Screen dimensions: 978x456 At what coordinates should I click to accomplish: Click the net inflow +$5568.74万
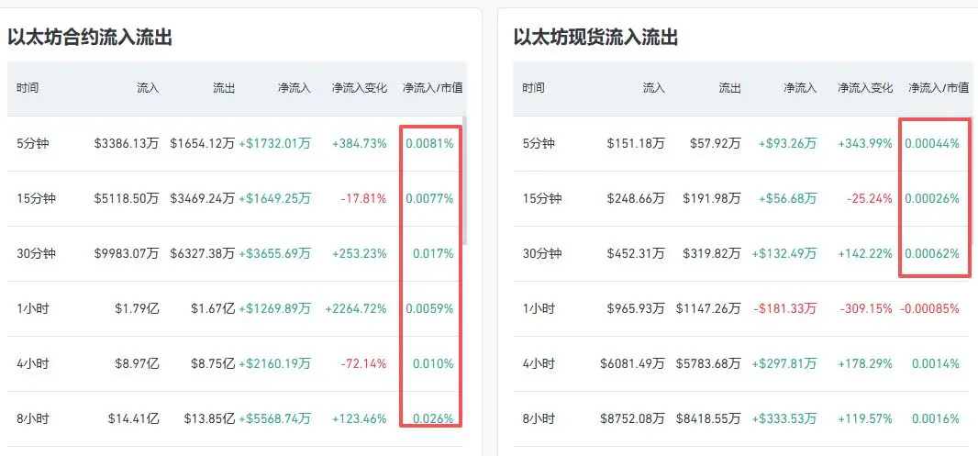274,418
